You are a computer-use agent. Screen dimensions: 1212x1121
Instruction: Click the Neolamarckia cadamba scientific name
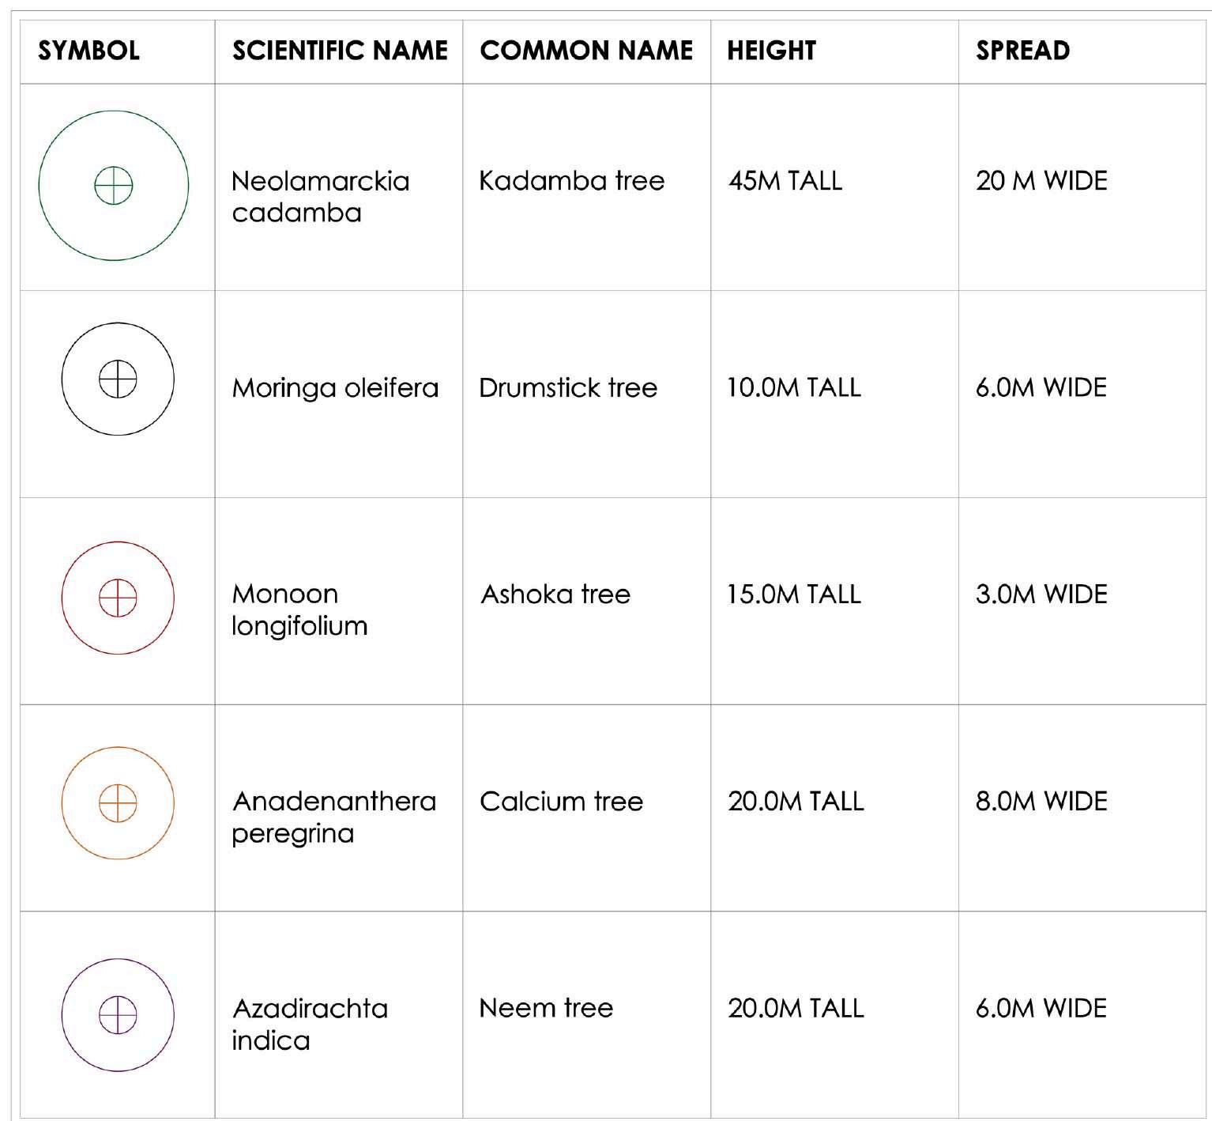320,197
